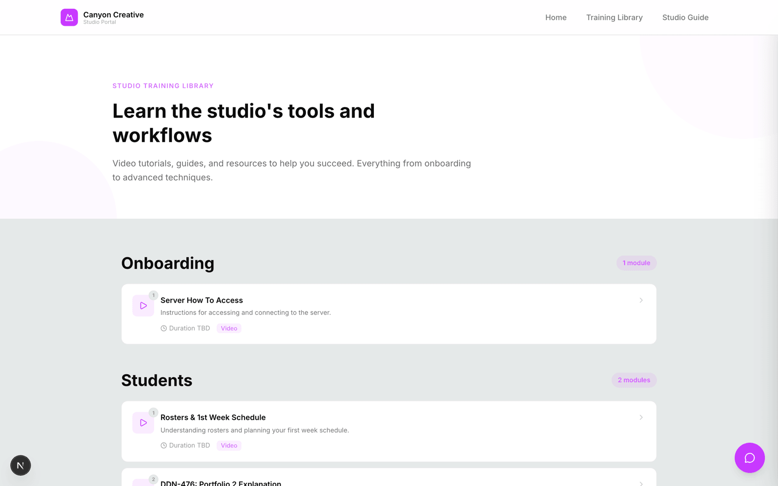The width and height of the screenshot is (778, 486).
Task: Expand DDN-476 Portfolio 2 Explanation chevron
Action: tap(641, 483)
